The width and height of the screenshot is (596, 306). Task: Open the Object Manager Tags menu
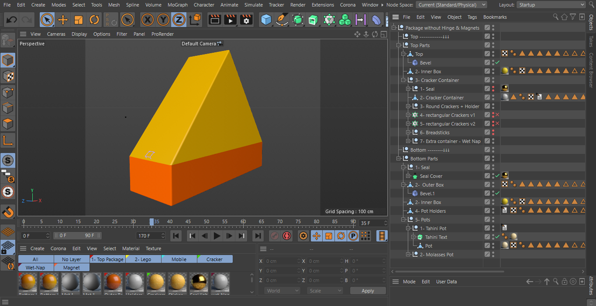472,17
